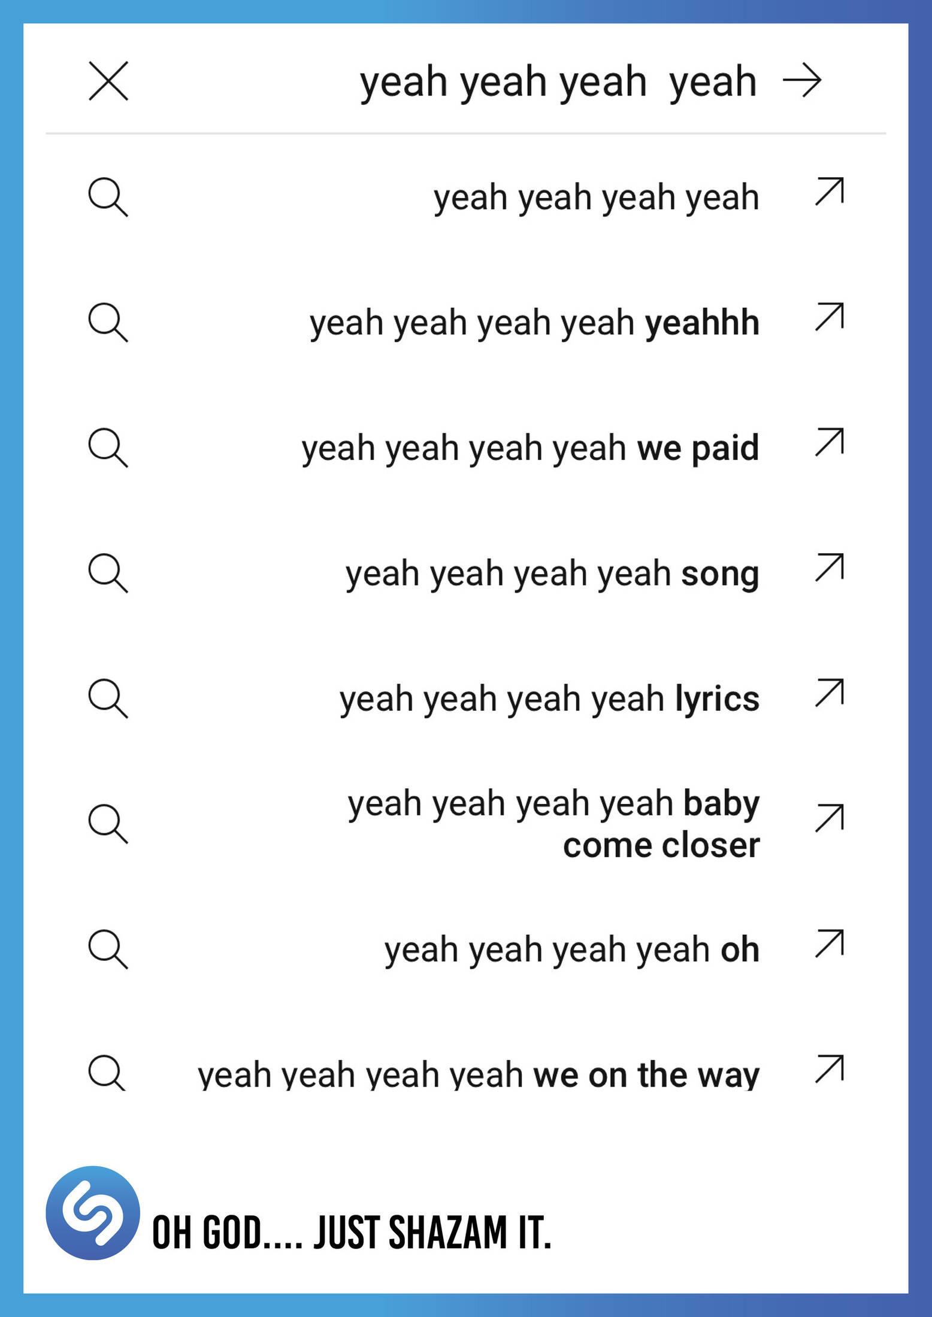The image size is (932, 1317).
Task: Fill query using arrow beside 'yeahhh' suggestion
Action: point(830,317)
